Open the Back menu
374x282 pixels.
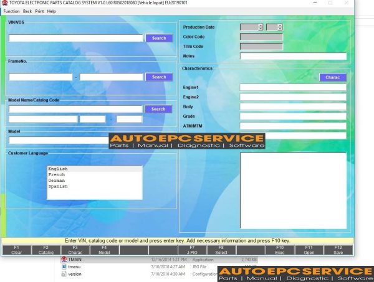tap(27, 11)
